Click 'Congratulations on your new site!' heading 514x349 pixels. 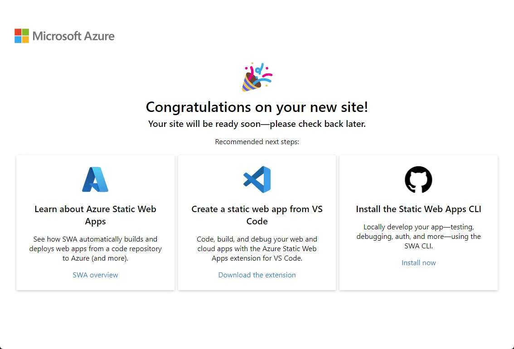tap(257, 107)
